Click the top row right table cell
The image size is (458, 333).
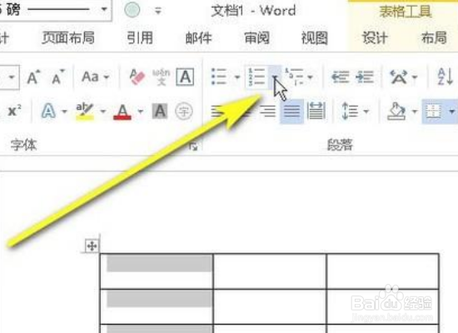(383, 271)
